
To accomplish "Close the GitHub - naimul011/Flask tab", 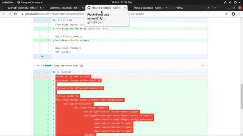I will point(41,8).
